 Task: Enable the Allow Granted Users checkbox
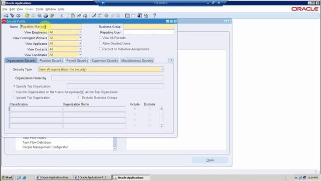(x=100, y=43)
